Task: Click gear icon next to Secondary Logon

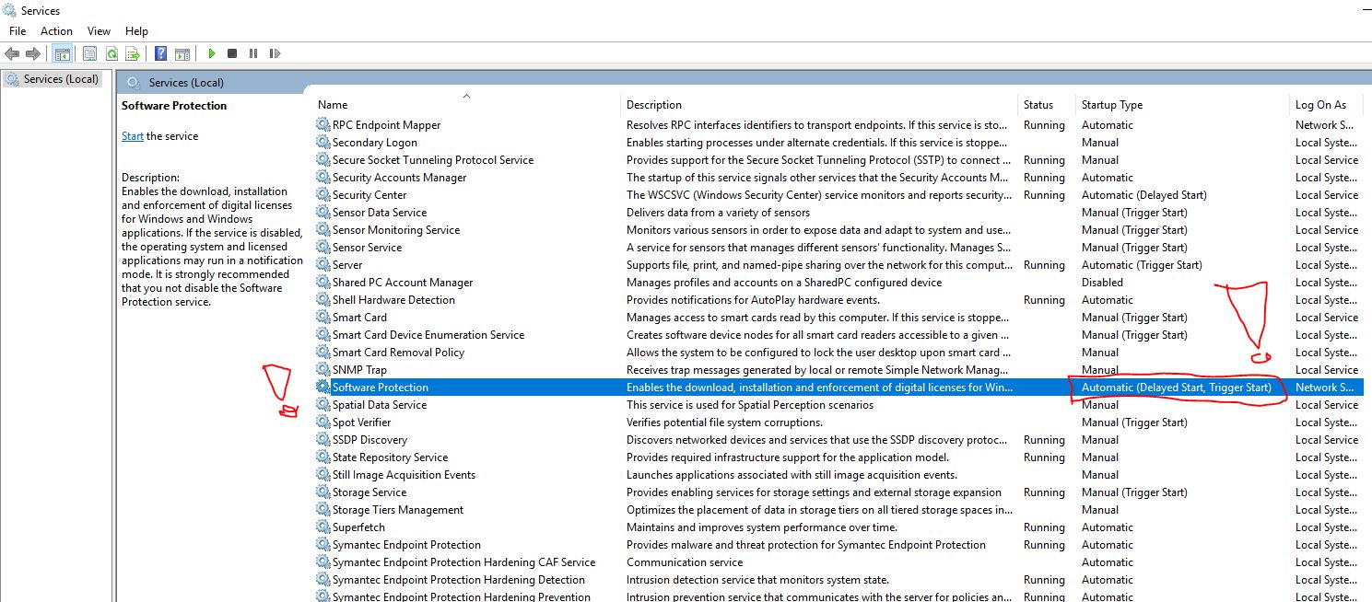Action: (322, 142)
